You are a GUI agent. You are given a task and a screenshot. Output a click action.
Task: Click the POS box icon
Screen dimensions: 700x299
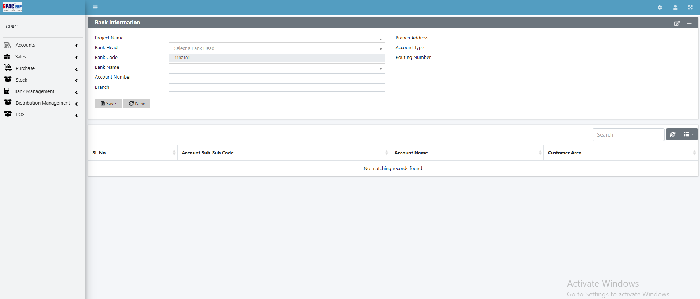(8, 114)
